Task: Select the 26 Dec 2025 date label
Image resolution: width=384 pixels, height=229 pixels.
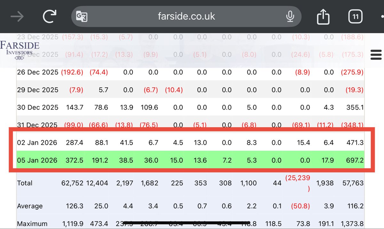Action: pos(38,72)
